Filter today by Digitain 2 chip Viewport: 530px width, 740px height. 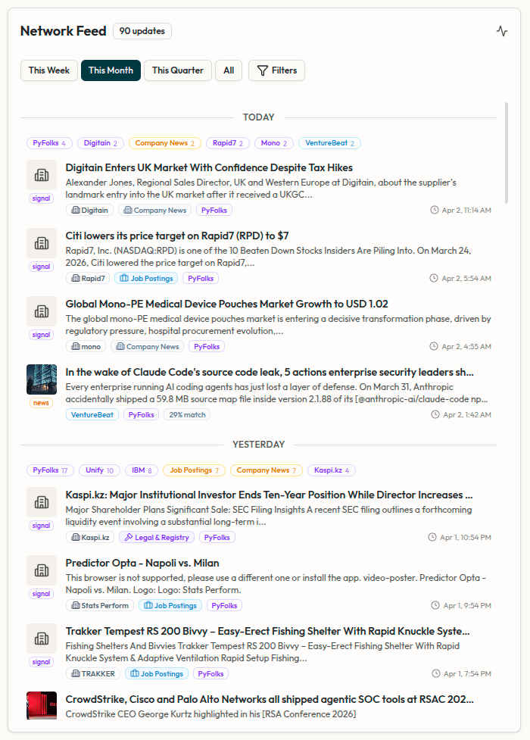tap(101, 143)
